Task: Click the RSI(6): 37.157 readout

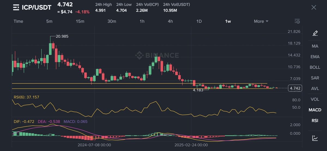Action: click(x=27, y=97)
